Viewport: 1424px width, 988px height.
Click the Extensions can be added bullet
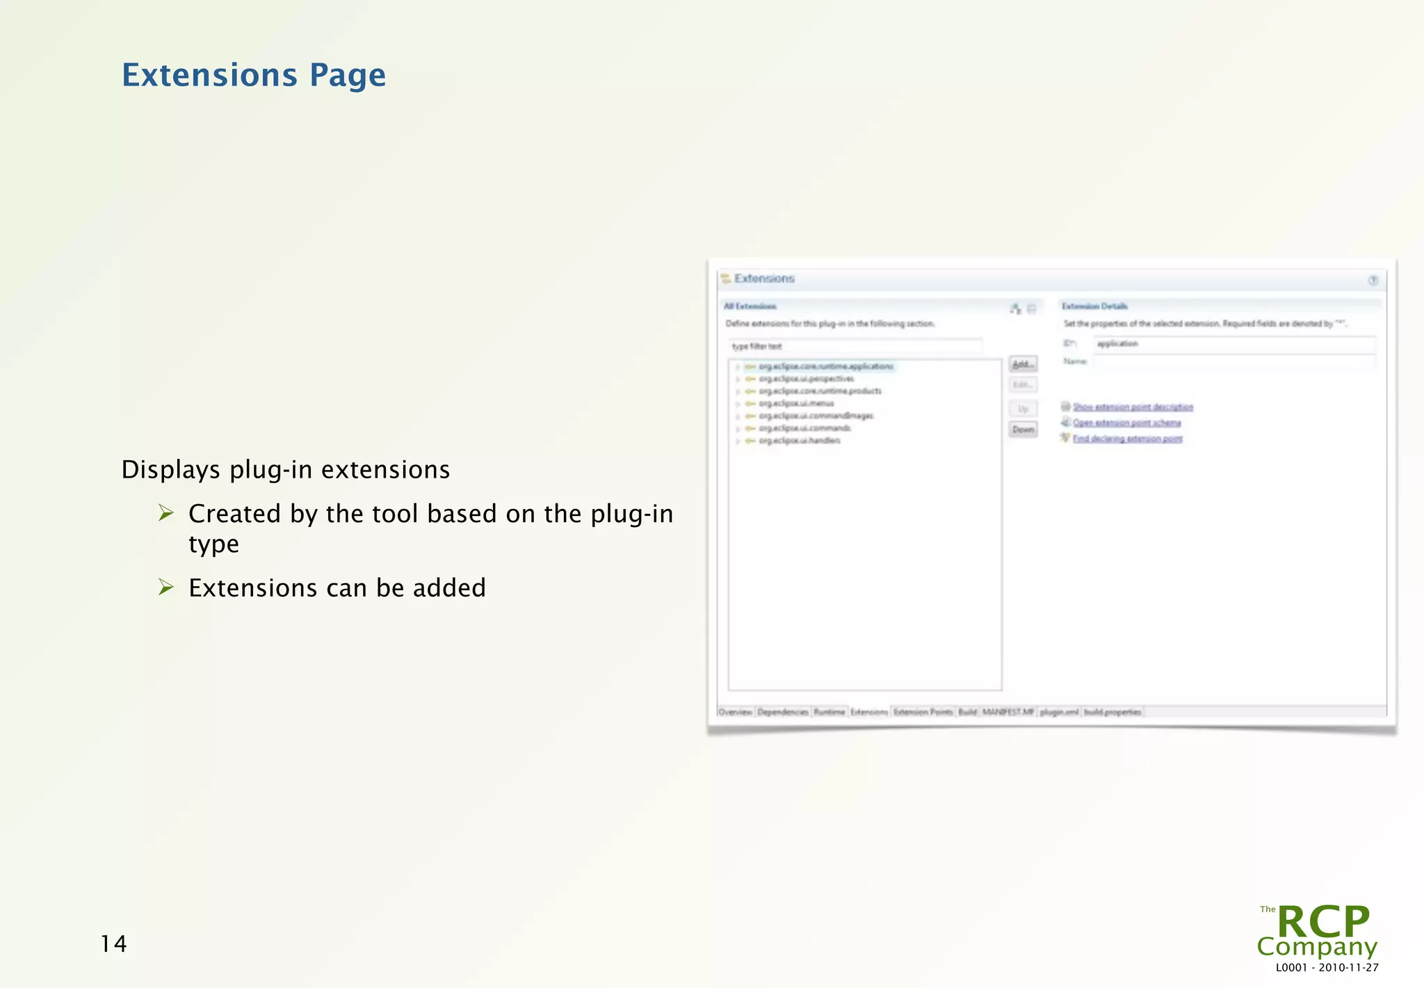[x=337, y=588]
